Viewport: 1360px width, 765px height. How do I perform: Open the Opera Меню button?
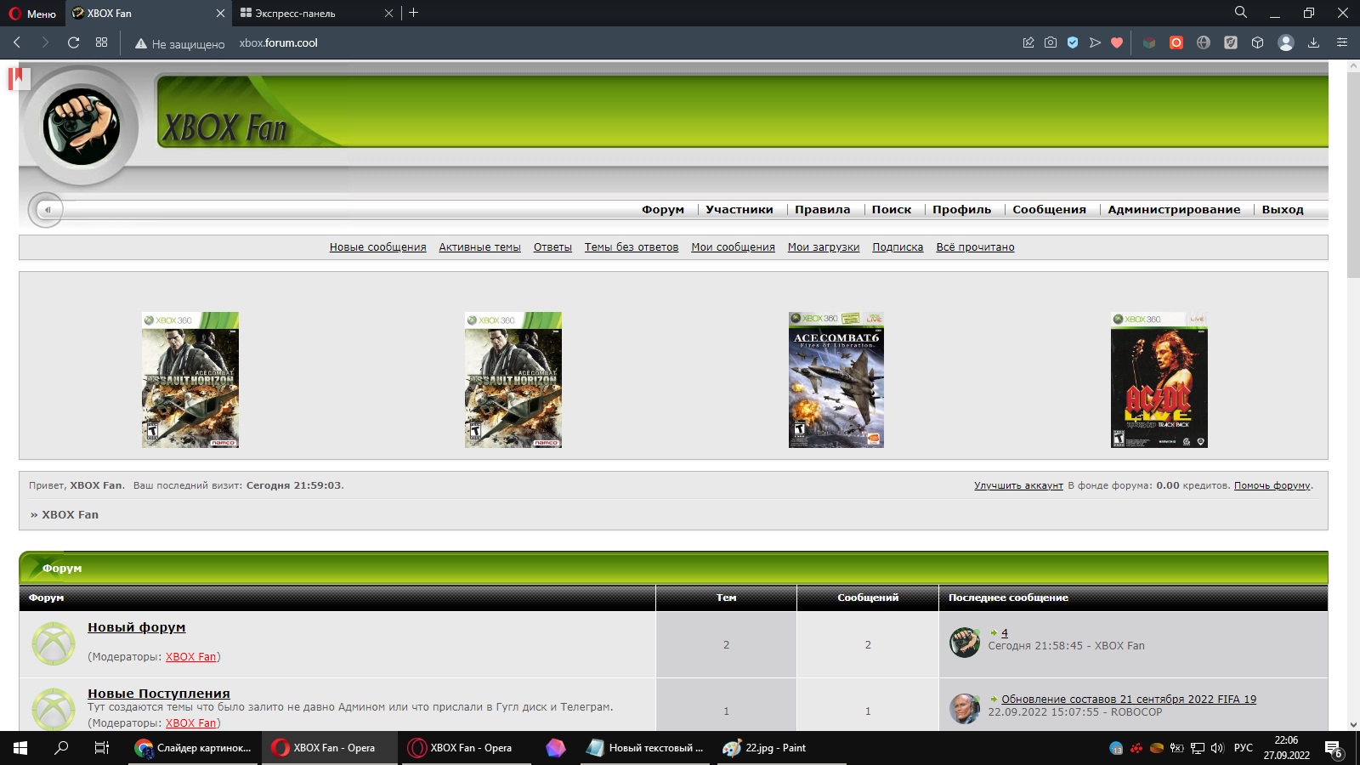coord(32,14)
